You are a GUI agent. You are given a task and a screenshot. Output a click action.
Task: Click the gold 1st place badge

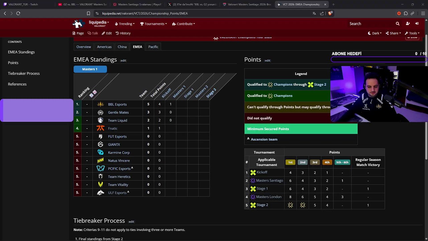(290, 162)
